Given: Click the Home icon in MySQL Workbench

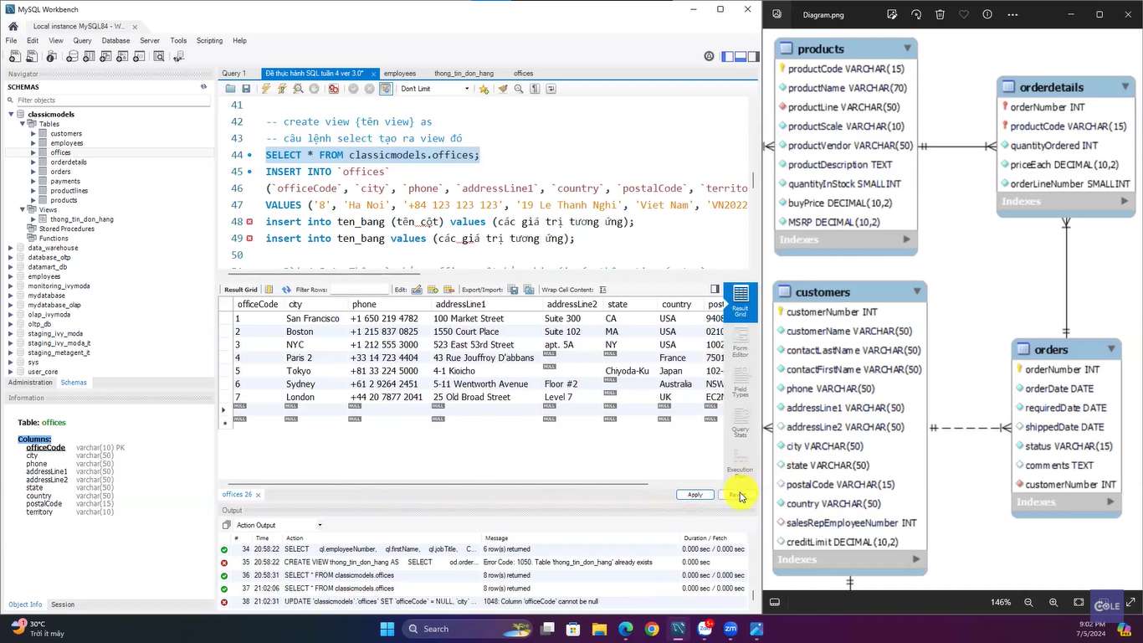Looking at the screenshot, I should tap(13, 26).
